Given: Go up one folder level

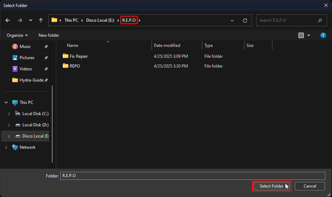Looking at the screenshot, I should 41,20.
